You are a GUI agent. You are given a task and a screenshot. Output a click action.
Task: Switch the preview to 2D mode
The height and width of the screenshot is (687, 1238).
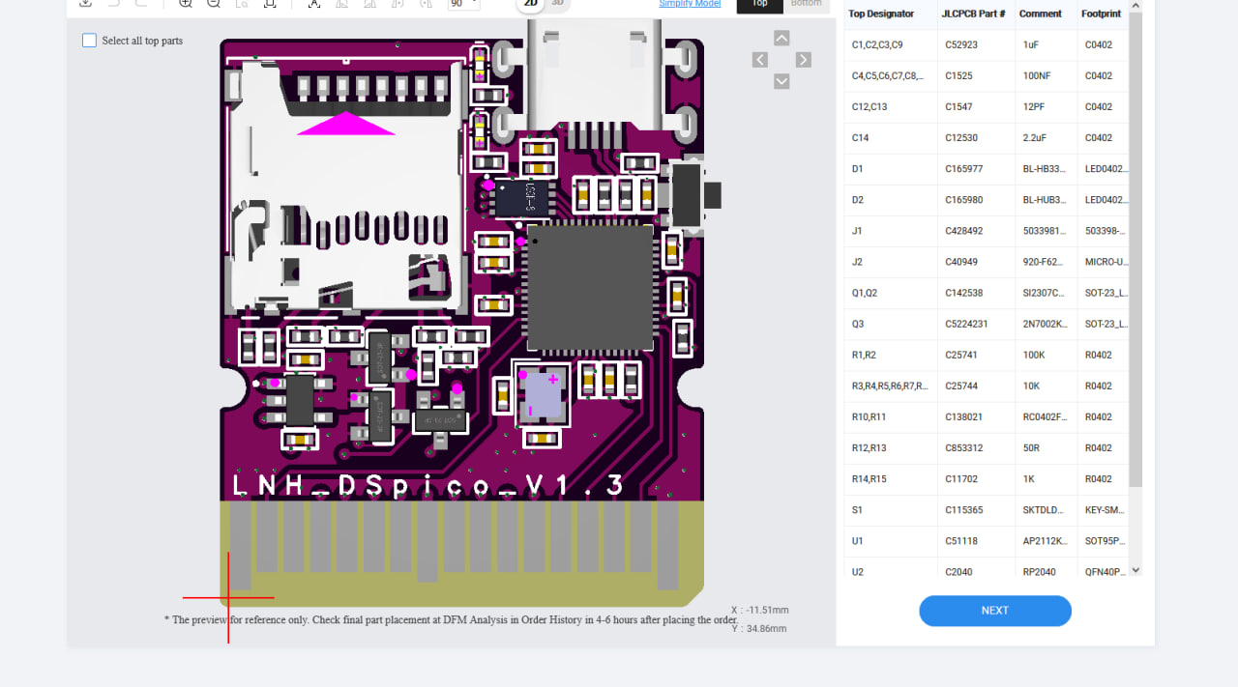click(x=530, y=4)
